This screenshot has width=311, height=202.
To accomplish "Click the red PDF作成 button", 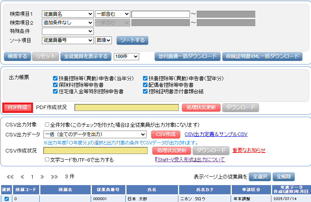I will 17,108.
